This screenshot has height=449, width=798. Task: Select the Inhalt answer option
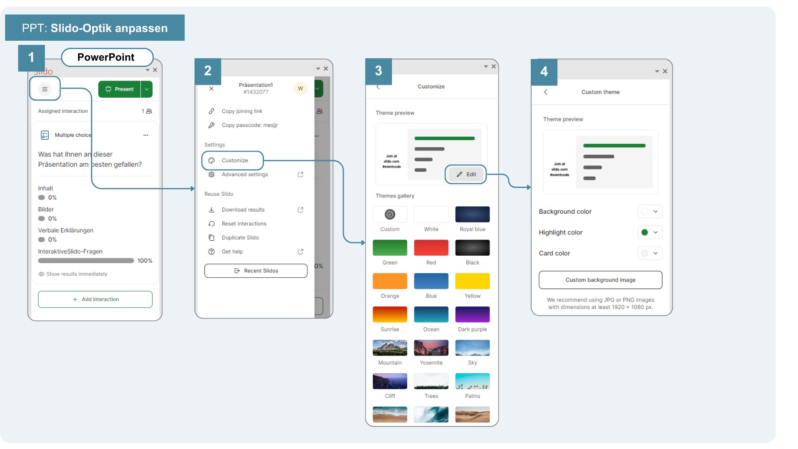(x=46, y=188)
